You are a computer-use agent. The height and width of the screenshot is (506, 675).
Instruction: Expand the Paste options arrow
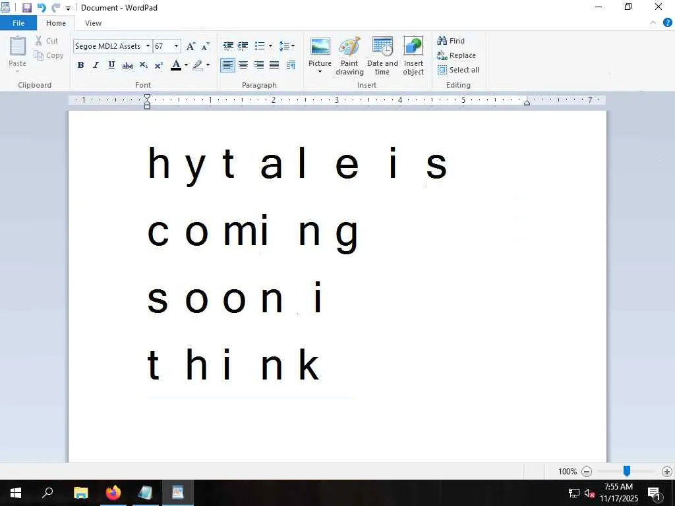pos(18,71)
